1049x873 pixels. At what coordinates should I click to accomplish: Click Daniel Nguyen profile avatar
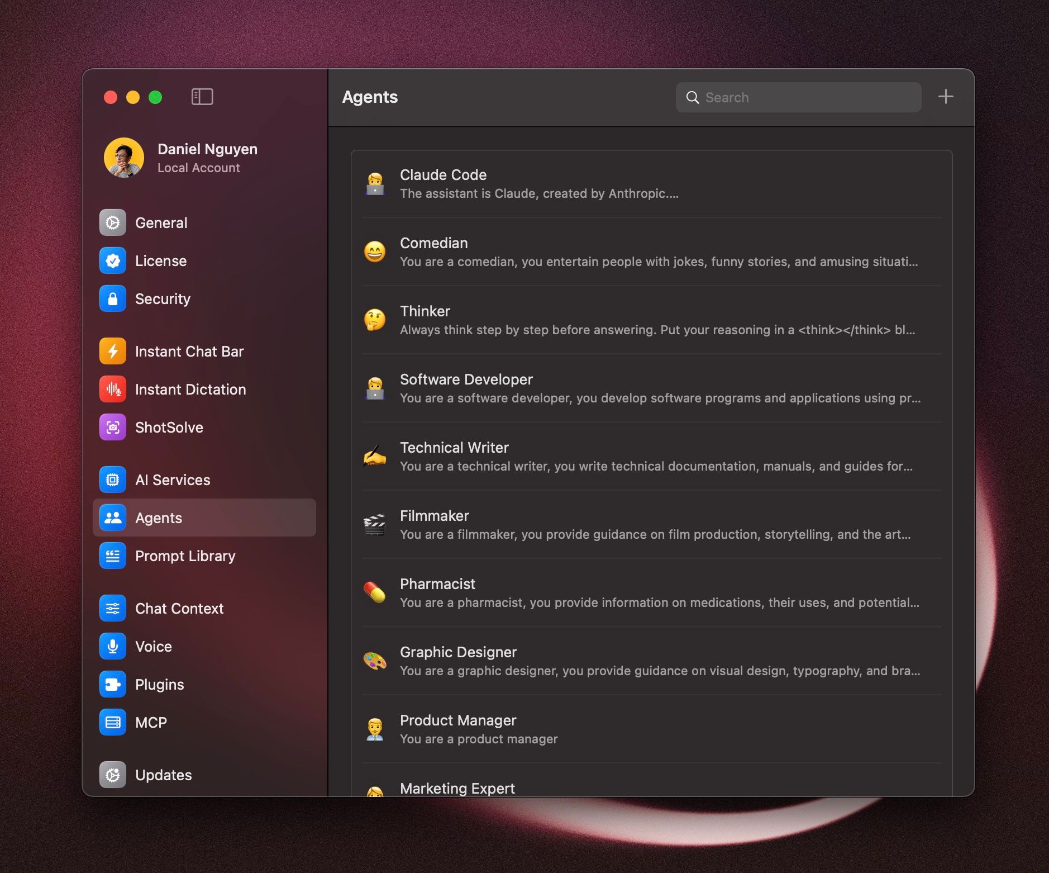coord(124,158)
